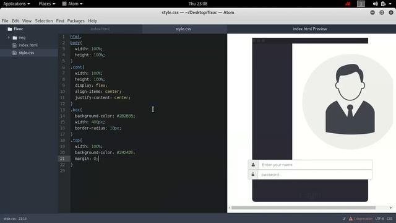Open the View menu
396x223 pixels.
tap(27, 20)
